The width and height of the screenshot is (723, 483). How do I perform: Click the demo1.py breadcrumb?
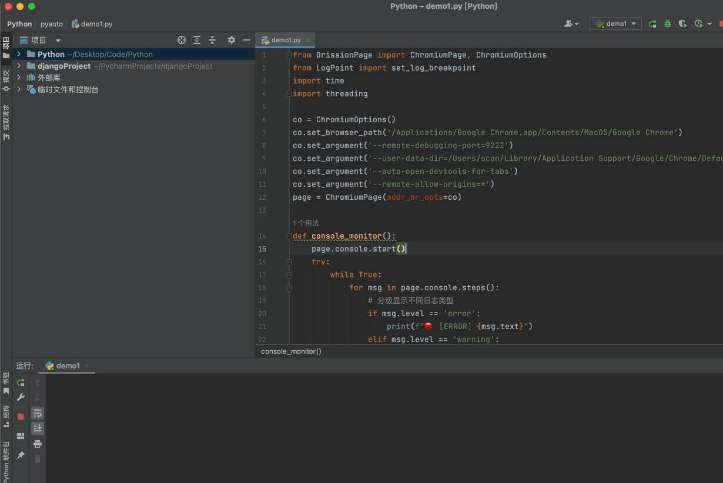pyautogui.click(x=92, y=24)
